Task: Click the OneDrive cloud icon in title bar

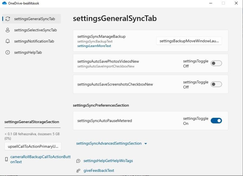Action: tap(4, 3)
